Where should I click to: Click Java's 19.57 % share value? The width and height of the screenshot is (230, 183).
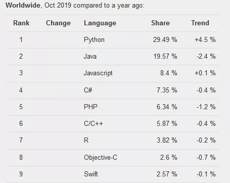[165, 56]
